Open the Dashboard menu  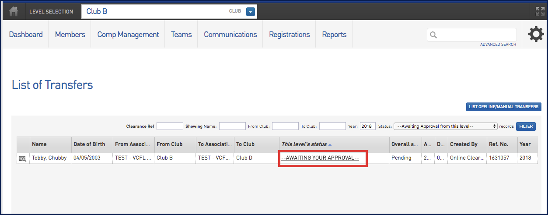[26, 34]
